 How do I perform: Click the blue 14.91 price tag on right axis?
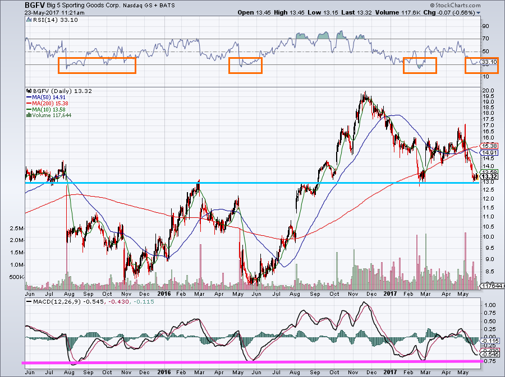pos(489,153)
